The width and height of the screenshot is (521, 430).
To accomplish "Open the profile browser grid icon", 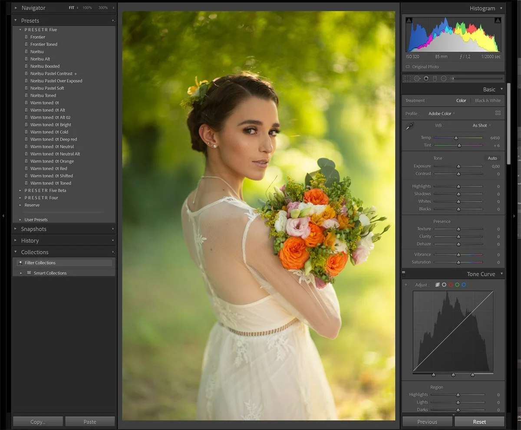I will coord(498,113).
